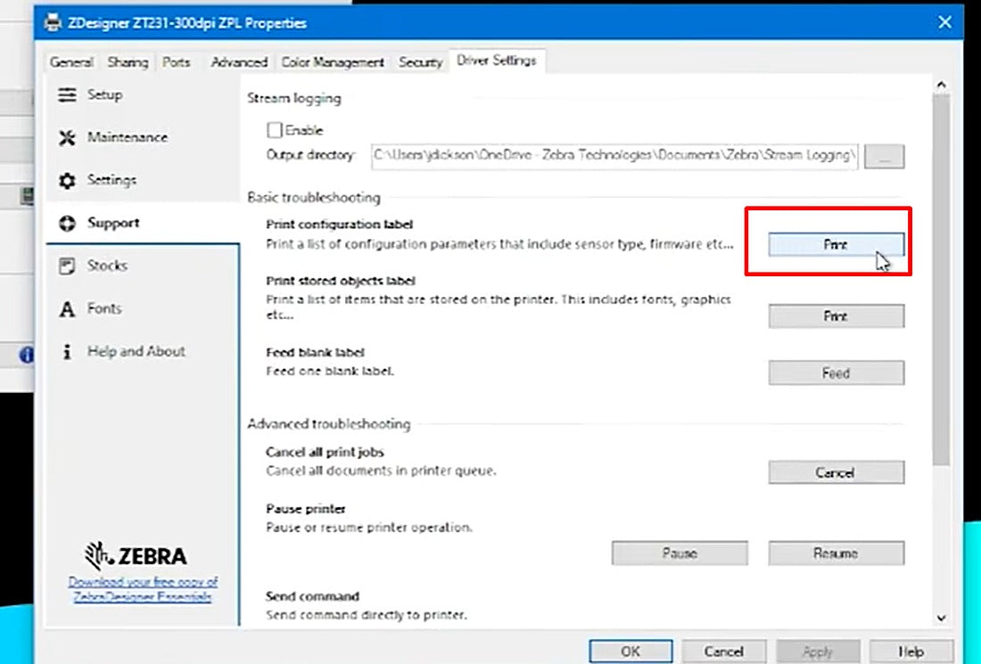The image size is (981, 664).
Task: Go to the Stocks section label
Action: (108, 266)
